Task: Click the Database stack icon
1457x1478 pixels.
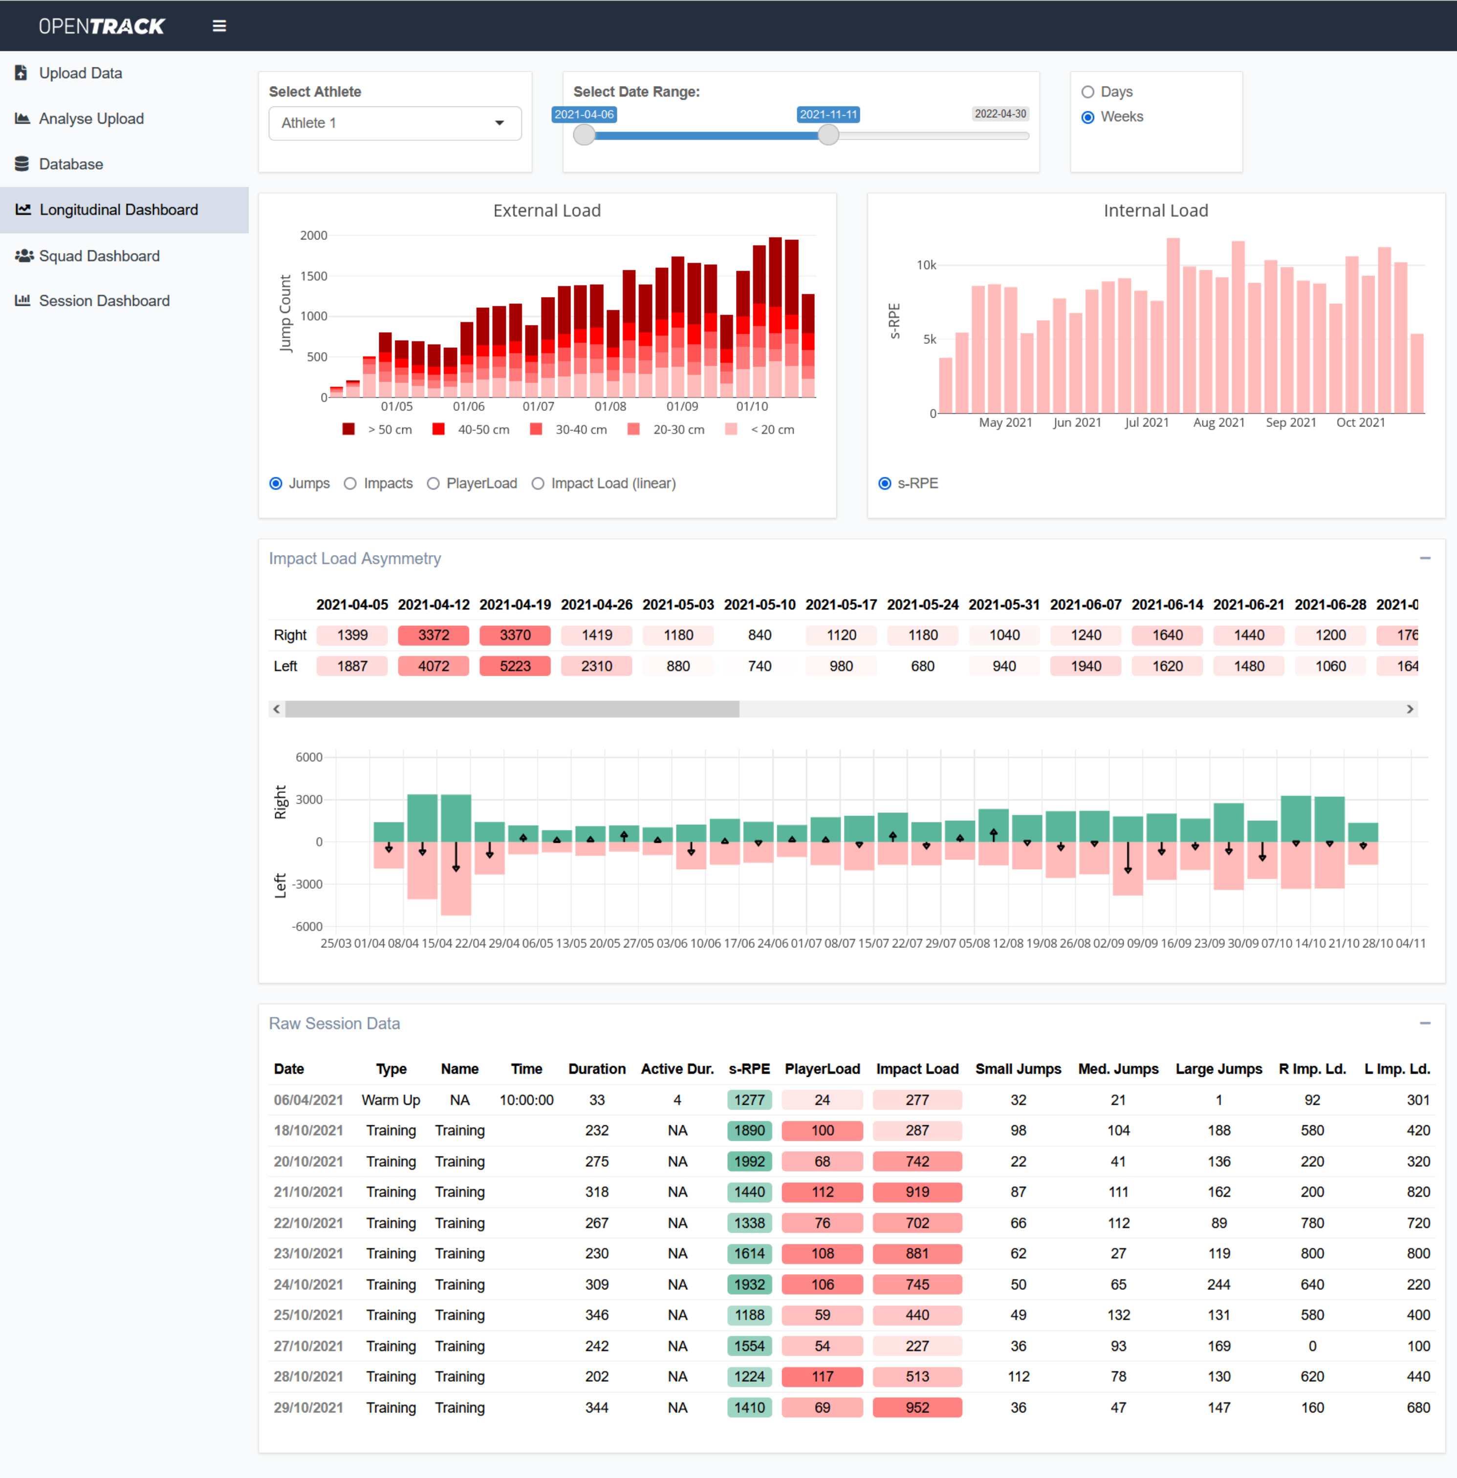Action: (22, 164)
